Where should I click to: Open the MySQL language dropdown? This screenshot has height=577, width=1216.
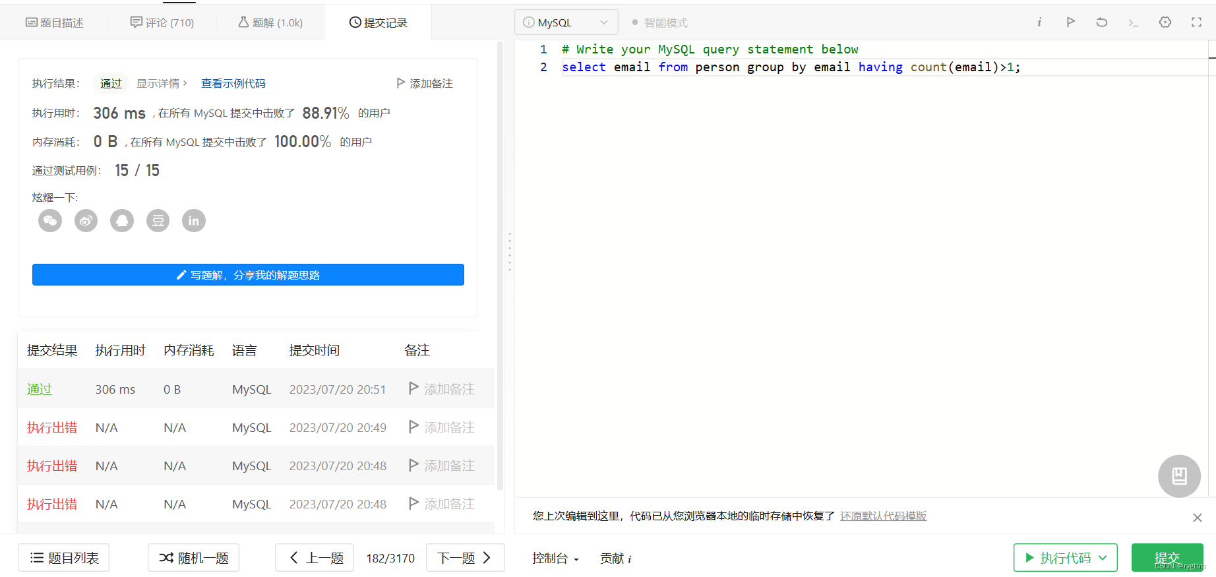point(566,22)
